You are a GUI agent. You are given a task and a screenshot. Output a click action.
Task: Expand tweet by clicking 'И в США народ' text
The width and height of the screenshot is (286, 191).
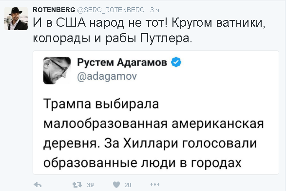click(79, 23)
